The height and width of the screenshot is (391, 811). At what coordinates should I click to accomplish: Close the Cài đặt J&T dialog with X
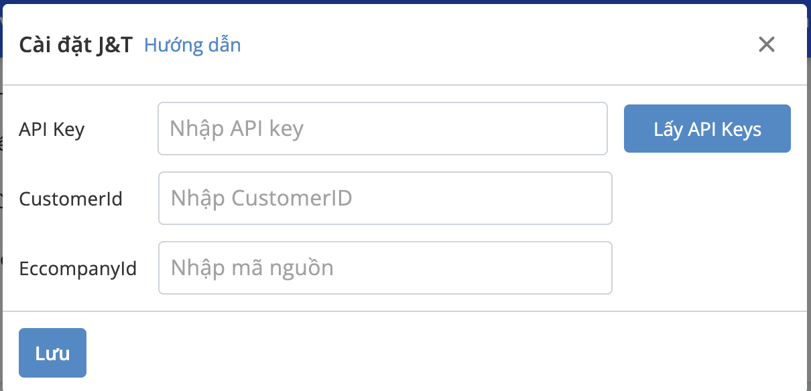pos(766,45)
